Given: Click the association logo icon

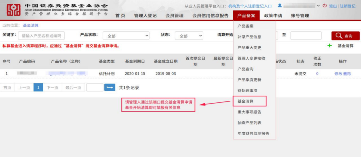Looking at the screenshot, I should point(13,10).
